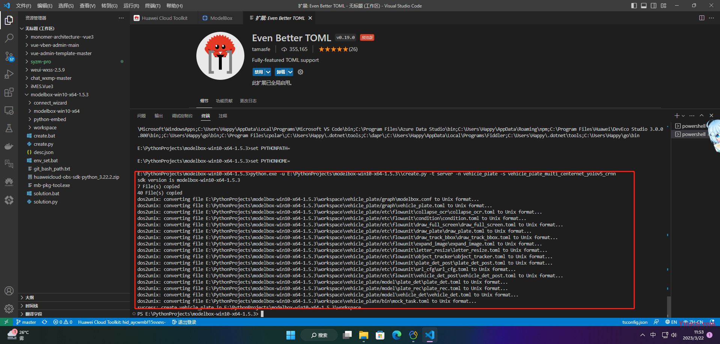The height and width of the screenshot is (344, 720).
Task: Expand the workspace folder
Action: pos(45,127)
